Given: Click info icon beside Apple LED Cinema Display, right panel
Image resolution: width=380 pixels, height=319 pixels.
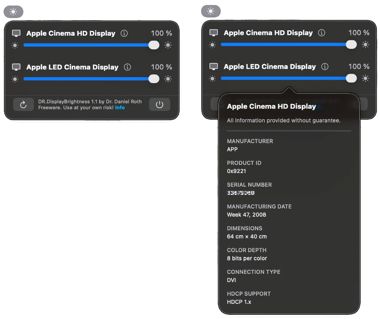Looking at the screenshot, I should click(x=325, y=67).
